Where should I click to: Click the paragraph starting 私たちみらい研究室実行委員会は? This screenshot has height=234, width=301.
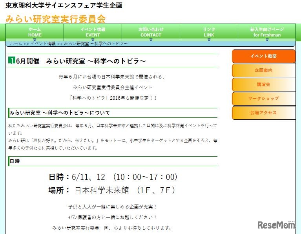113,129
